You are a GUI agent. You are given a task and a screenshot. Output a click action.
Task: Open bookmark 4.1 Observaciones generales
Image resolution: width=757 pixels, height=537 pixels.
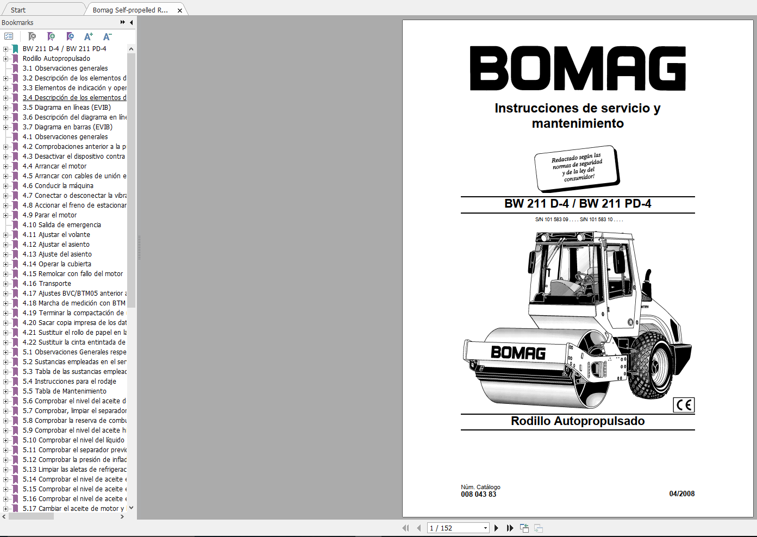point(65,136)
